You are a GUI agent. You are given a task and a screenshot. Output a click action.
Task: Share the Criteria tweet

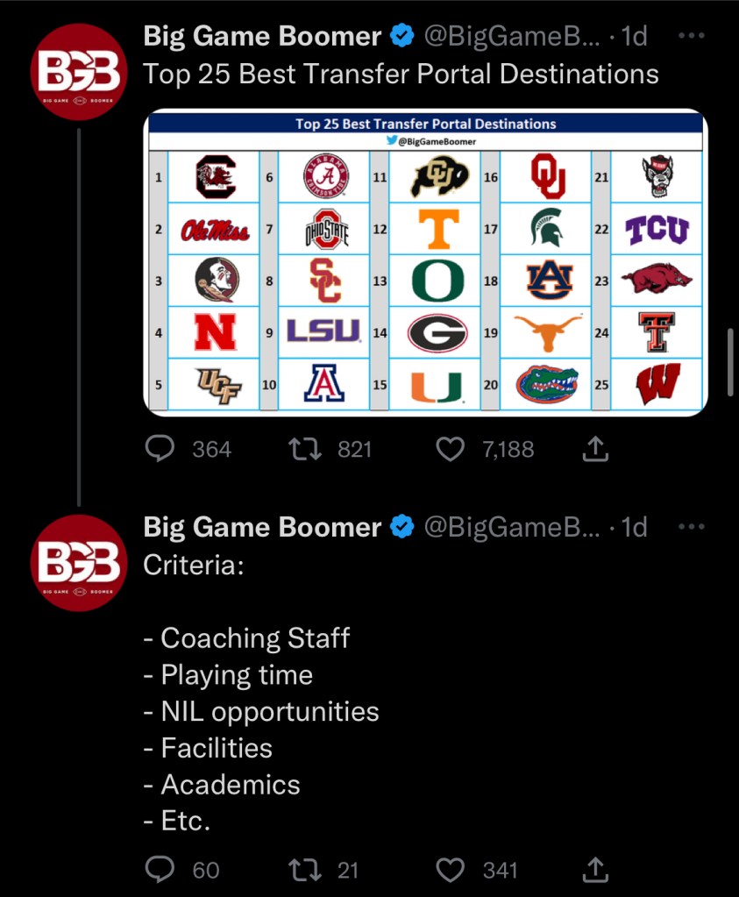click(595, 870)
